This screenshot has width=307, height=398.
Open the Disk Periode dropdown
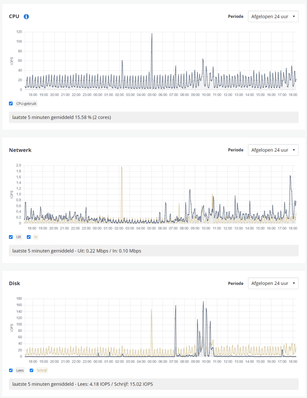coord(273,283)
